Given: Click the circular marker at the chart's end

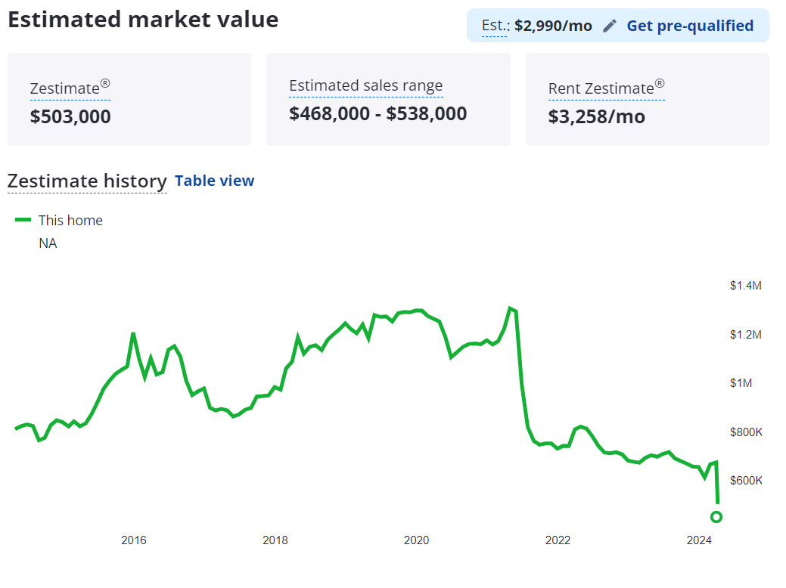Looking at the screenshot, I should [x=716, y=517].
